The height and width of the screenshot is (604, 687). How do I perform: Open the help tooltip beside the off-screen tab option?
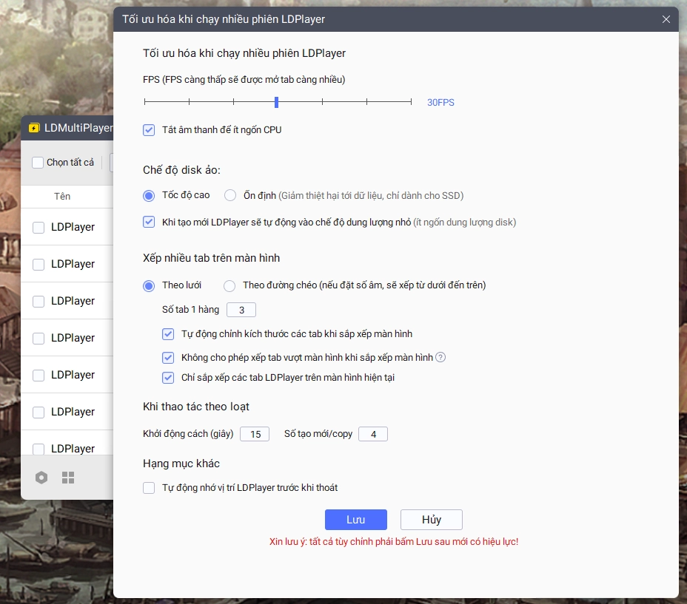click(x=440, y=357)
